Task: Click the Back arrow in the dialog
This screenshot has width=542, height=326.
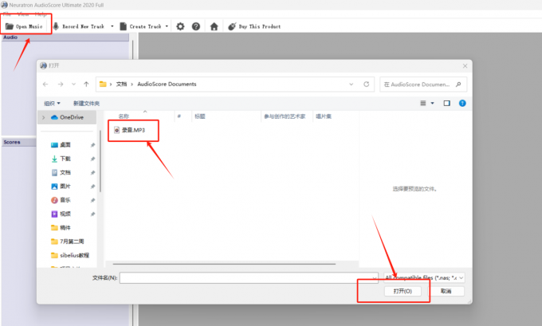Action: click(x=45, y=84)
